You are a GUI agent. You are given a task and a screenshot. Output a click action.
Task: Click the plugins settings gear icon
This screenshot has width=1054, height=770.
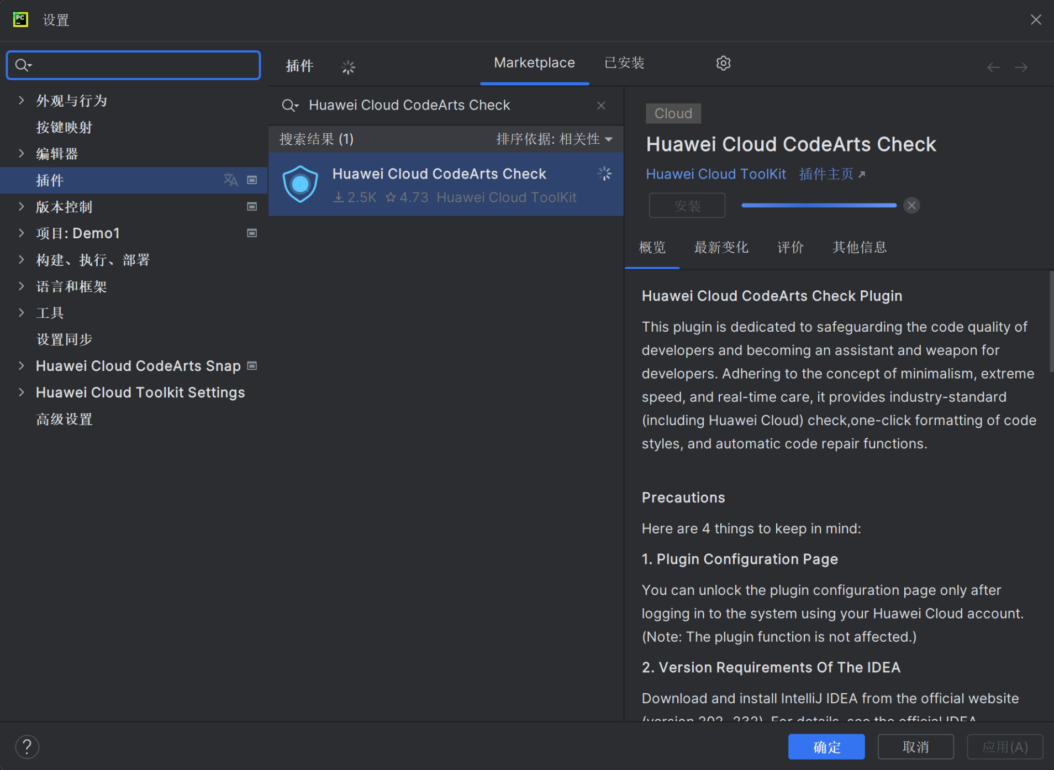(x=723, y=64)
